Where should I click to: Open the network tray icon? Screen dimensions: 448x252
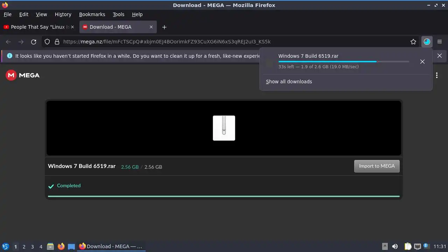coord(417,246)
